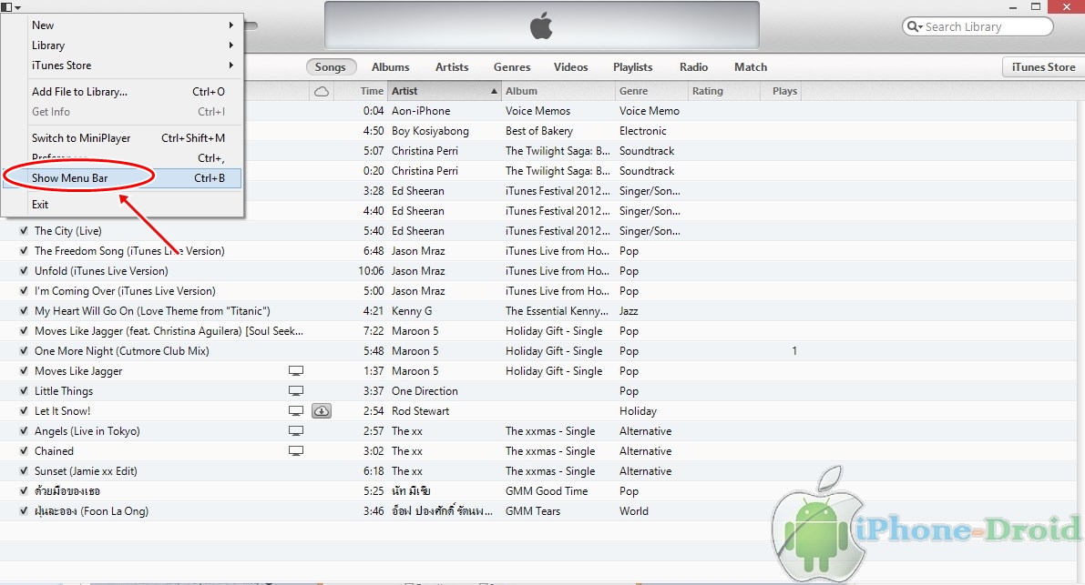1085x585 pixels.
Task: Click the Best of Bakery album cell
Action: [x=539, y=130]
